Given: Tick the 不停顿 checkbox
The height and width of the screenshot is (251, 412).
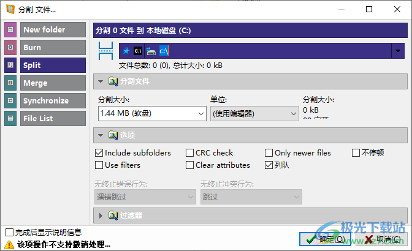Looking at the screenshot, I should point(356,153).
